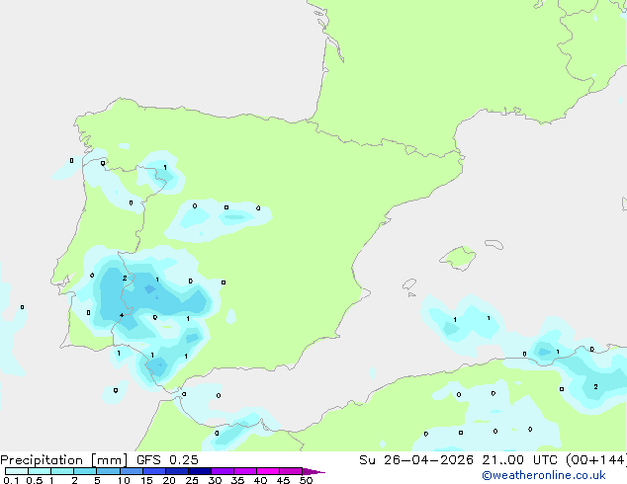Click the 2–5 mm legend swatch
627x484 pixels.
point(85,471)
